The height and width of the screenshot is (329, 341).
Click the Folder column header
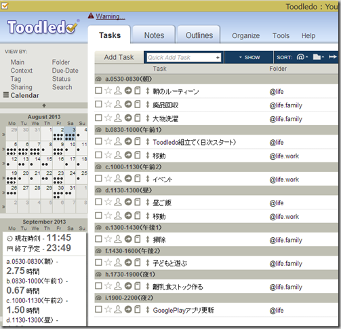[278, 69]
